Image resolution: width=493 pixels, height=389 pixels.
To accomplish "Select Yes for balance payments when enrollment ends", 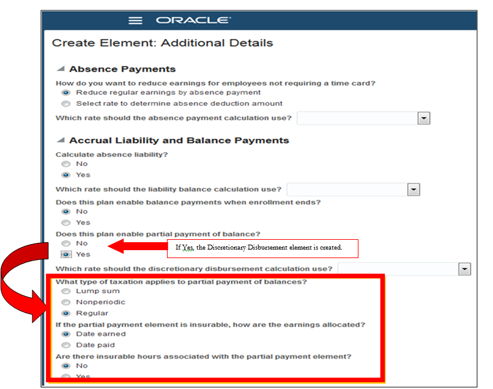I will (66, 223).
